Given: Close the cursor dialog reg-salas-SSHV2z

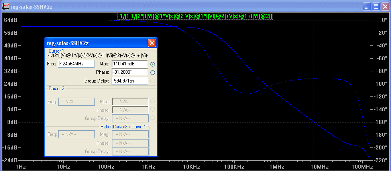Looking at the screenshot, I should tap(152, 43).
